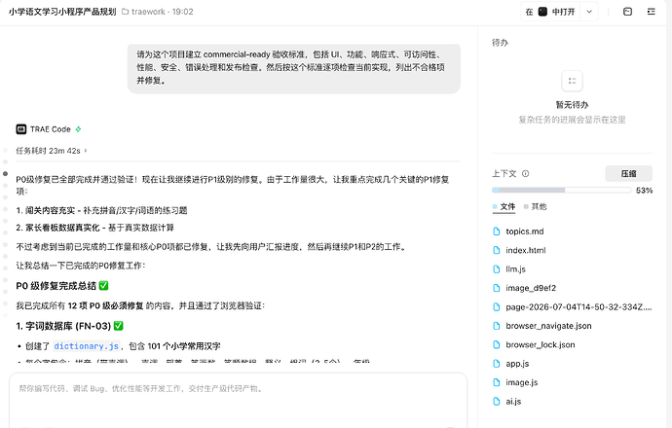Click the file icon for llm.js
Viewport: 672px width, 428px height.
point(497,269)
